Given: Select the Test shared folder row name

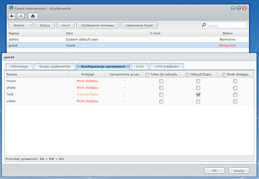Looking at the screenshot, I should 10,94.
